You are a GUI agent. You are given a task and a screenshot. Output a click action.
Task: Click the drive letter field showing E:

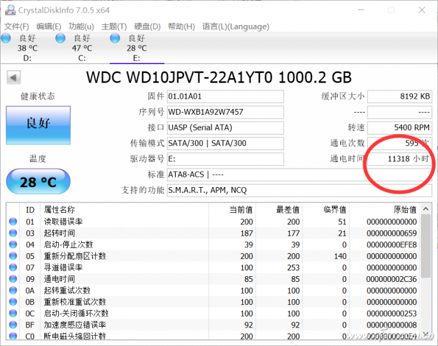coord(226,160)
